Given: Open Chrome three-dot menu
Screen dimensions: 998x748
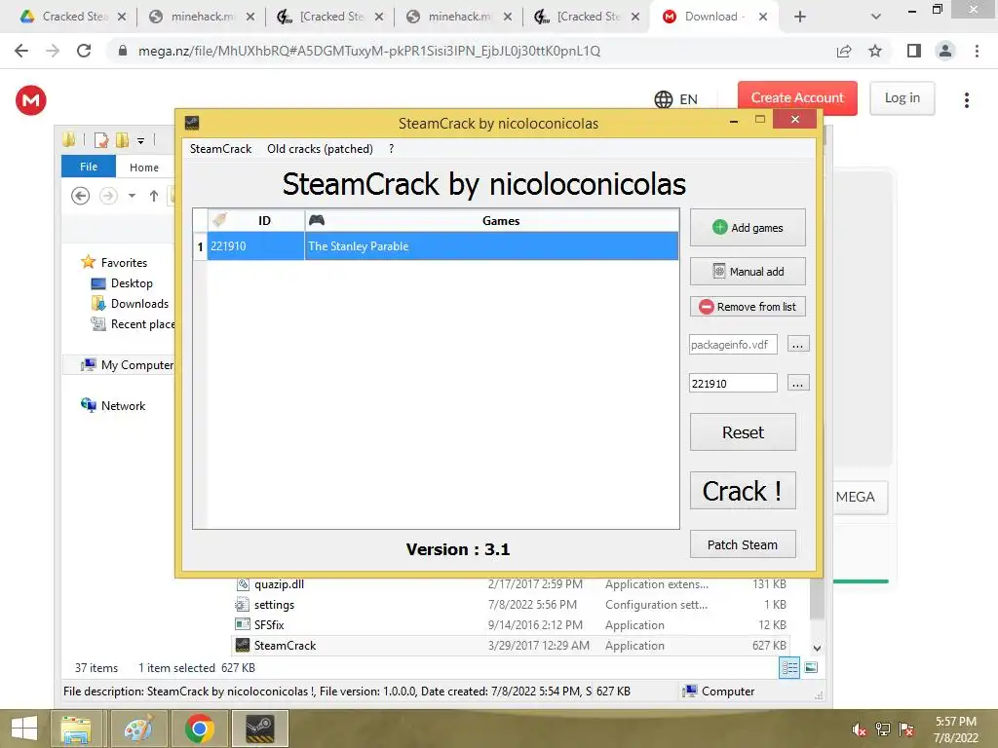Looking at the screenshot, I should point(977,51).
